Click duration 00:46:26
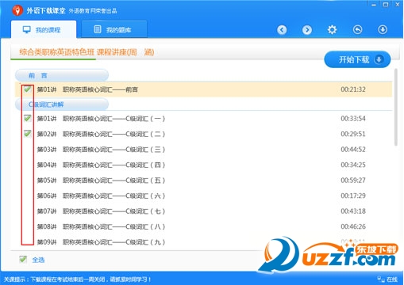The height and width of the screenshot is (285, 404). click(x=353, y=226)
